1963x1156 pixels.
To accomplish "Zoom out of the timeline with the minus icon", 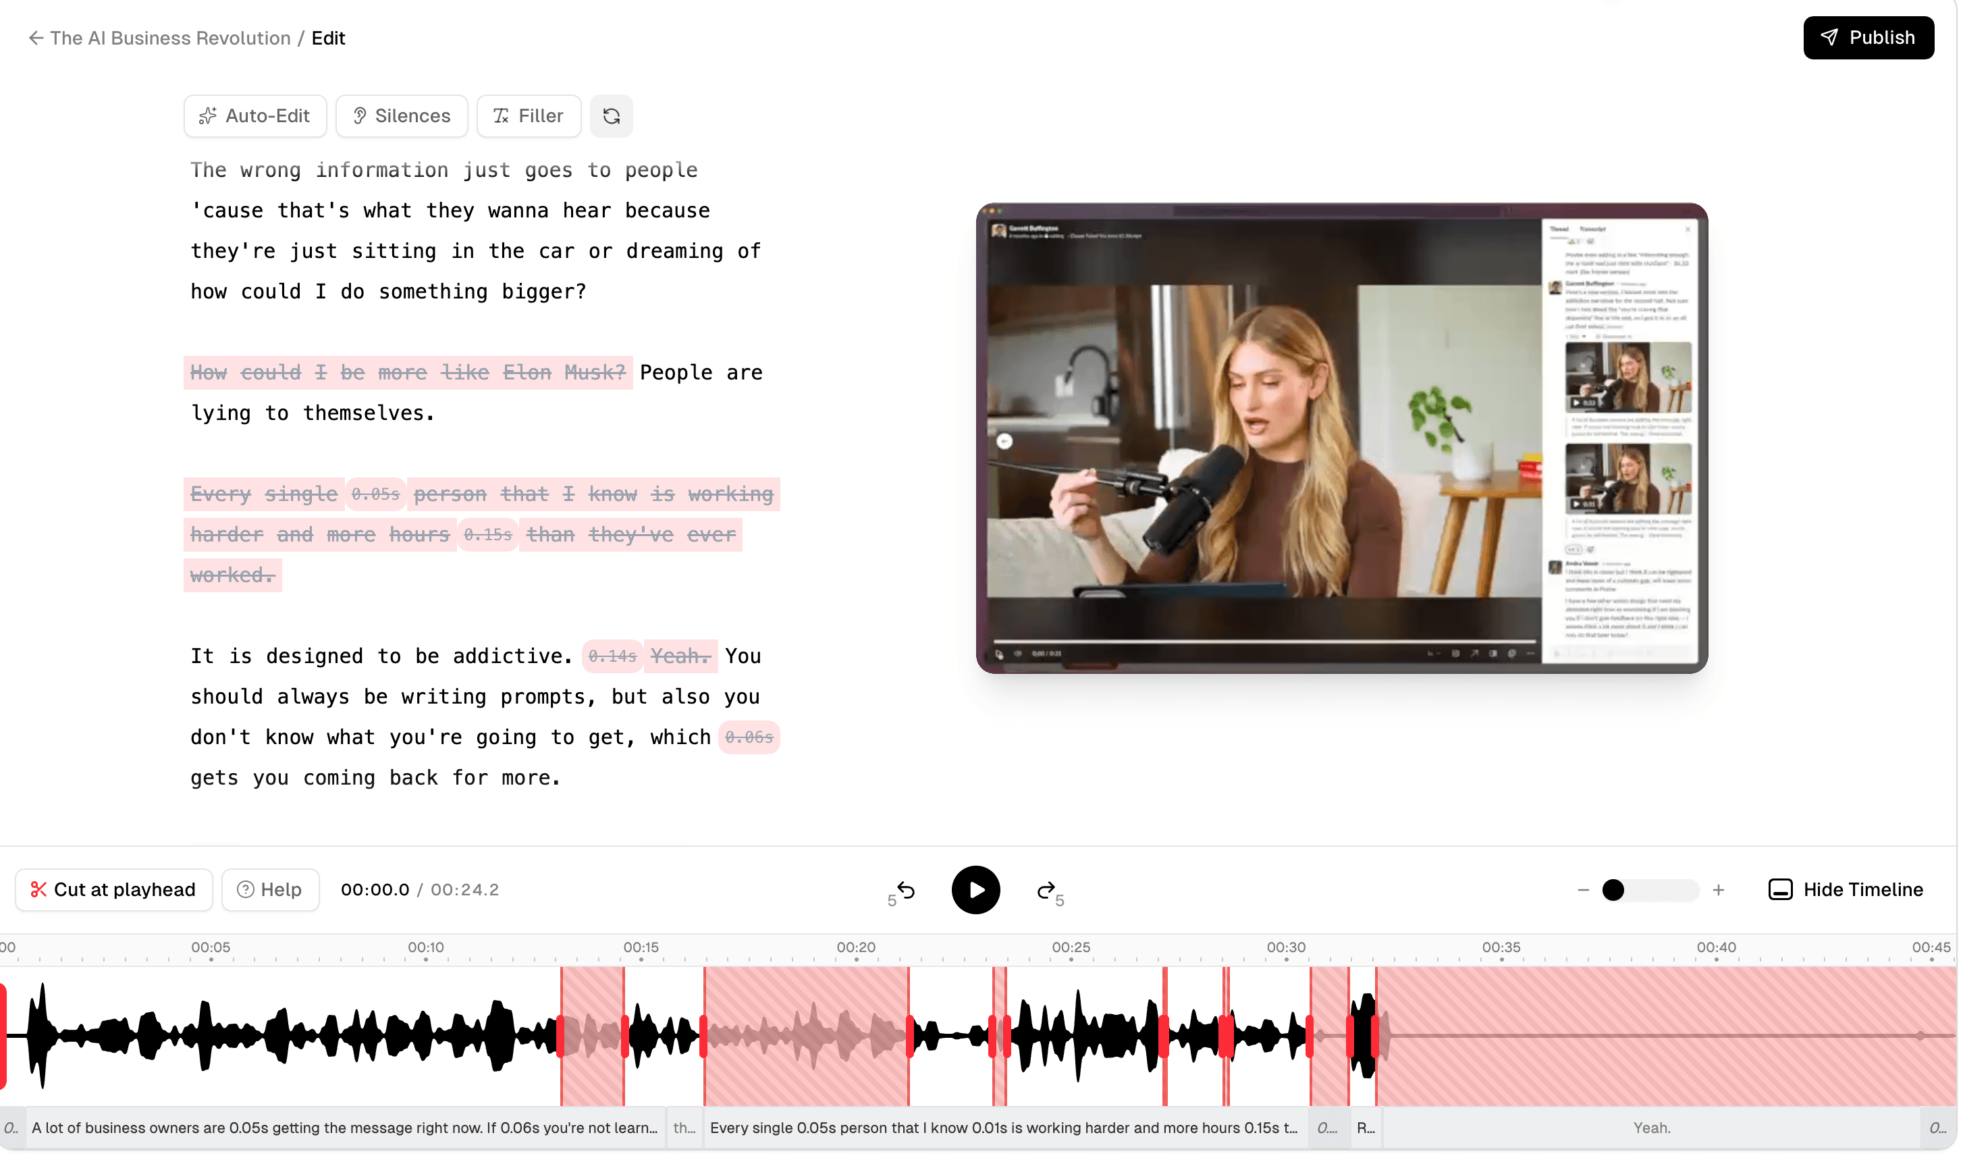I will click(1582, 889).
